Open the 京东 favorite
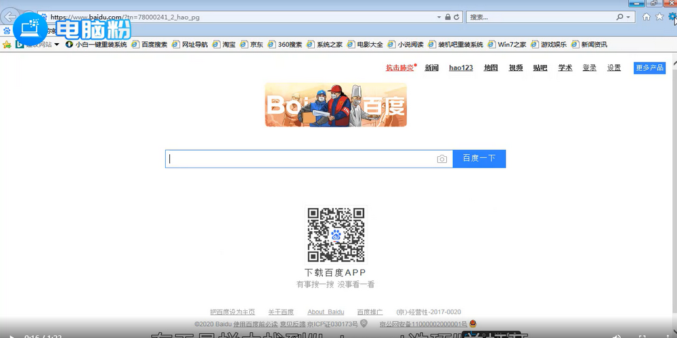The image size is (677, 338). tap(252, 45)
